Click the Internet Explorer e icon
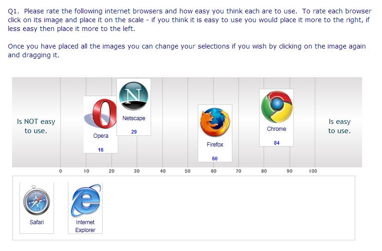 tap(85, 201)
